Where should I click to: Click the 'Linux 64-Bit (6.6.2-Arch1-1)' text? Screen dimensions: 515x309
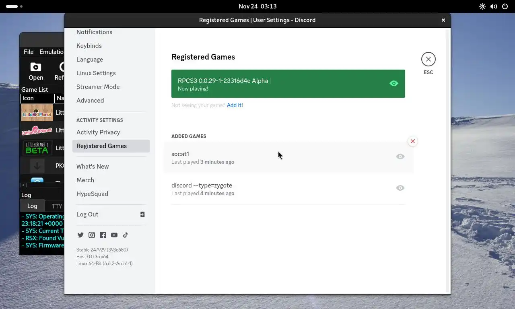(105, 264)
